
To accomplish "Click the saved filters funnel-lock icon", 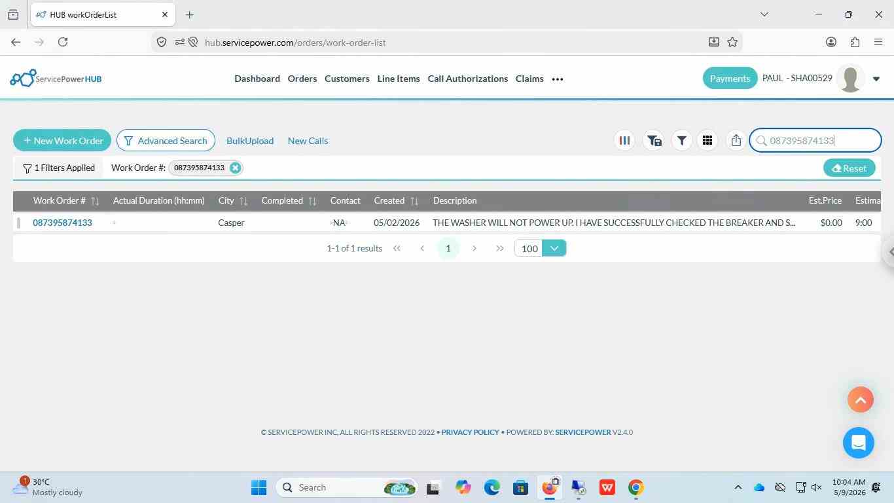I will click(654, 140).
